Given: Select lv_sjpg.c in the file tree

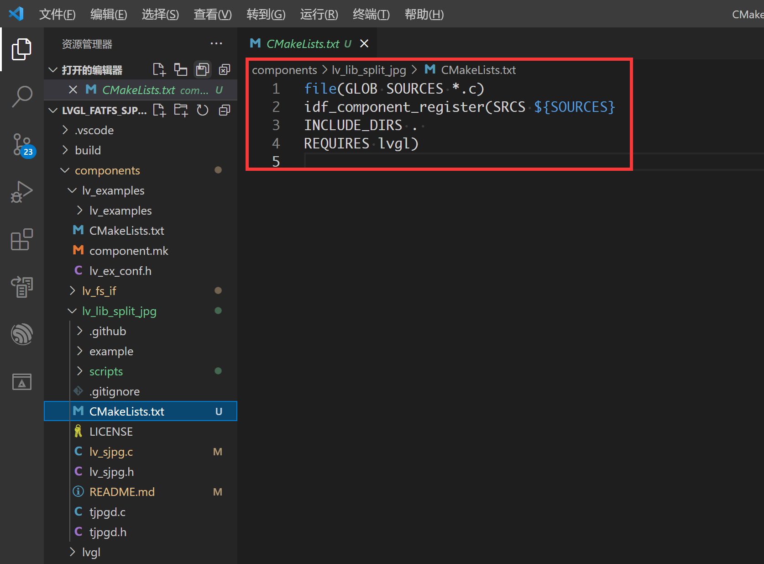Looking at the screenshot, I should (111, 451).
